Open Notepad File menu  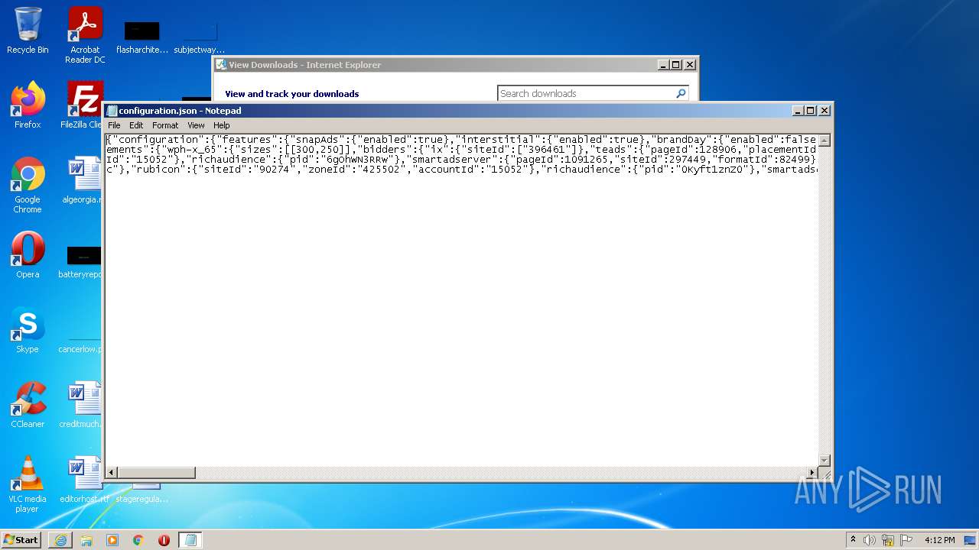point(114,125)
